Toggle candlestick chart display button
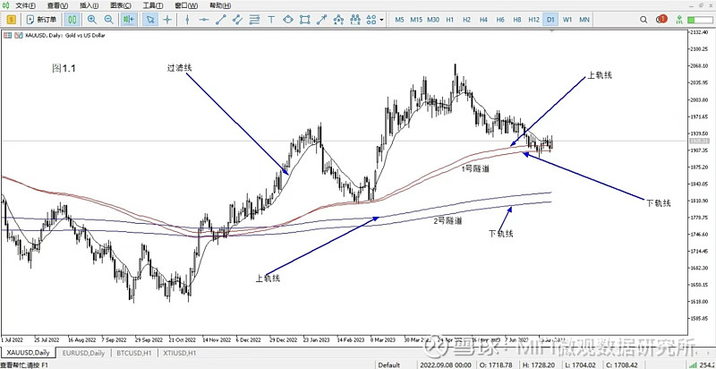 pos(72,20)
